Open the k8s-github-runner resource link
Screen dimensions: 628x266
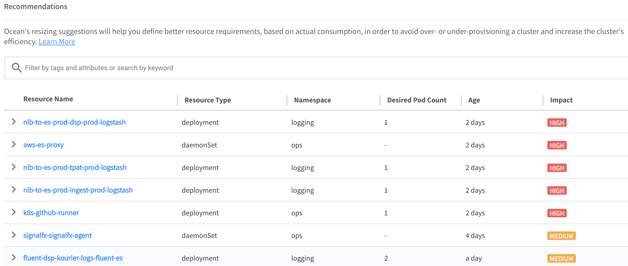(x=51, y=213)
